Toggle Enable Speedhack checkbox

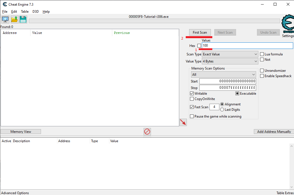coord(262,76)
